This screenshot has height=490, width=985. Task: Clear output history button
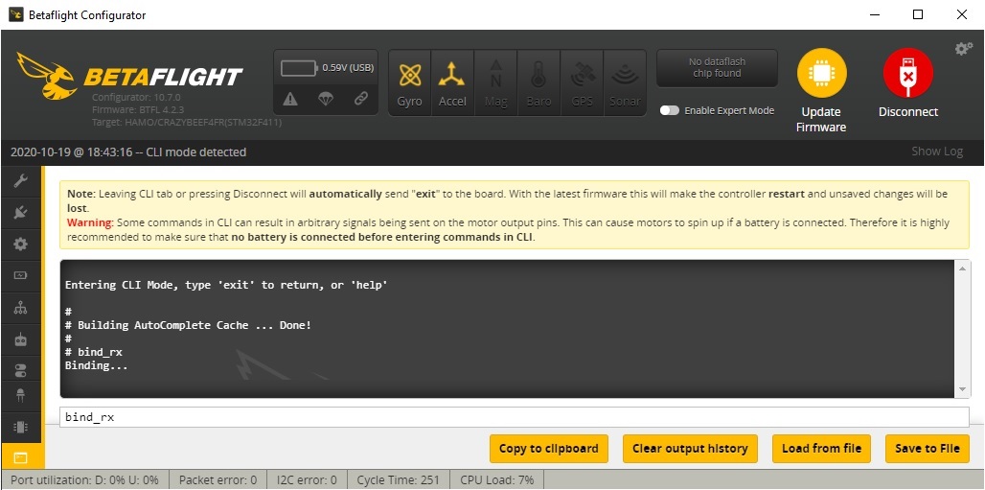click(x=690, y=449)
